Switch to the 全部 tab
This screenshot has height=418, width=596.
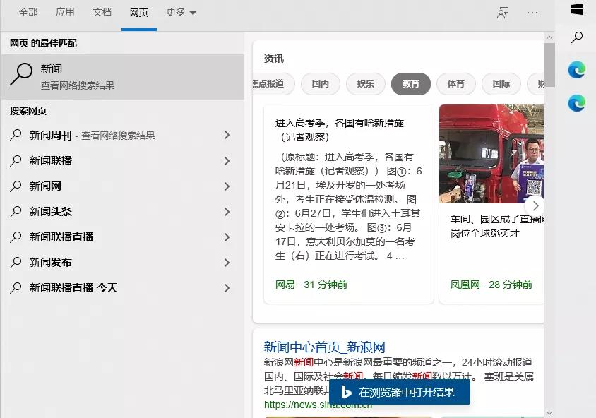(28, 13)
